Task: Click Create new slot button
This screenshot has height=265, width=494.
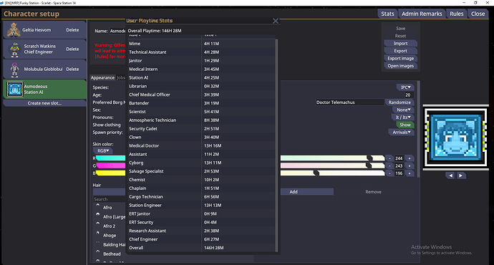Action: pos(44,103)
